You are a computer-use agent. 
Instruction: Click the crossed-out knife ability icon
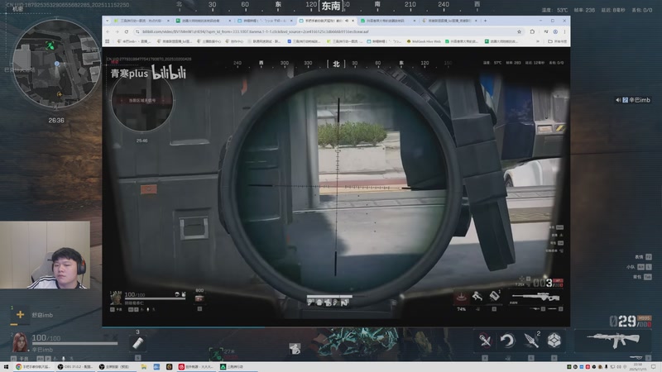point(485,341)
